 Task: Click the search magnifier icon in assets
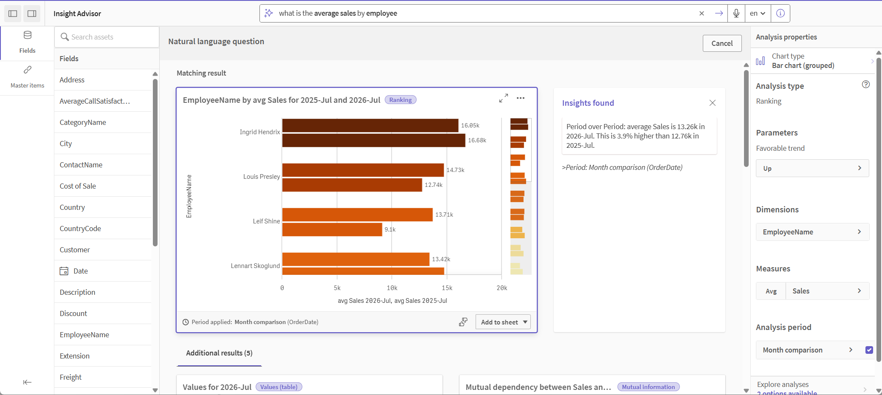[x=65, y=37]
